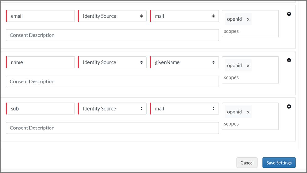
Task: Delete openid scope from email row
Action: coord(248,19)
